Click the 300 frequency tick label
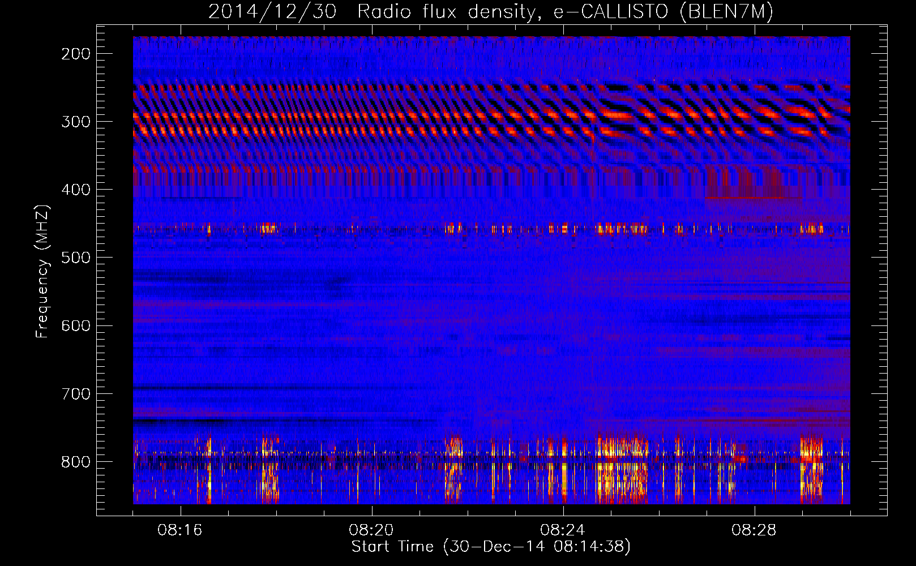Image resolution: width=916 pixels, height=566 pixels. click(76, 122)
